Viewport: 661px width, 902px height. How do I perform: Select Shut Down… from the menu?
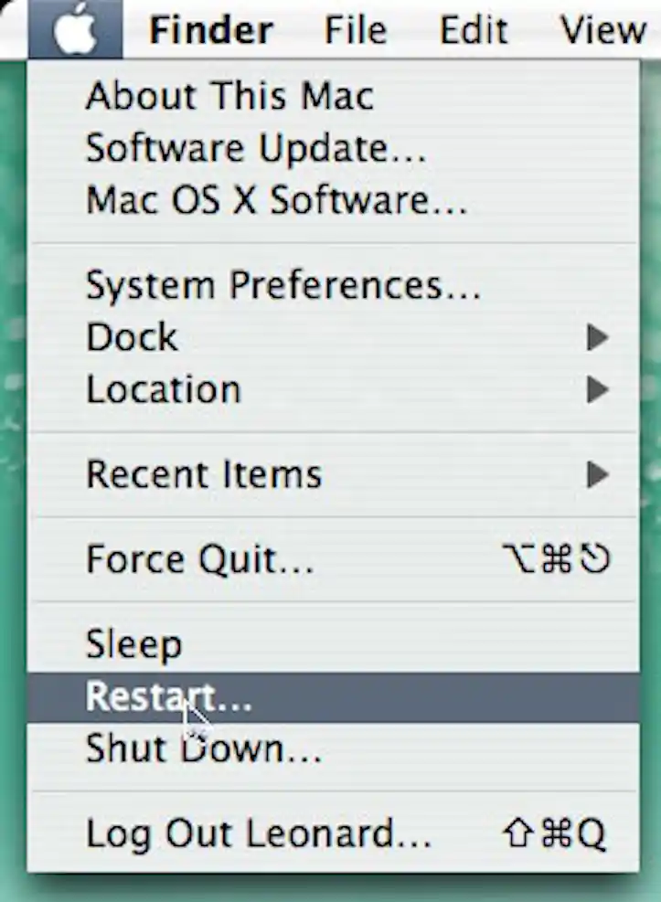pyautogui.click(x=333, y=749)
